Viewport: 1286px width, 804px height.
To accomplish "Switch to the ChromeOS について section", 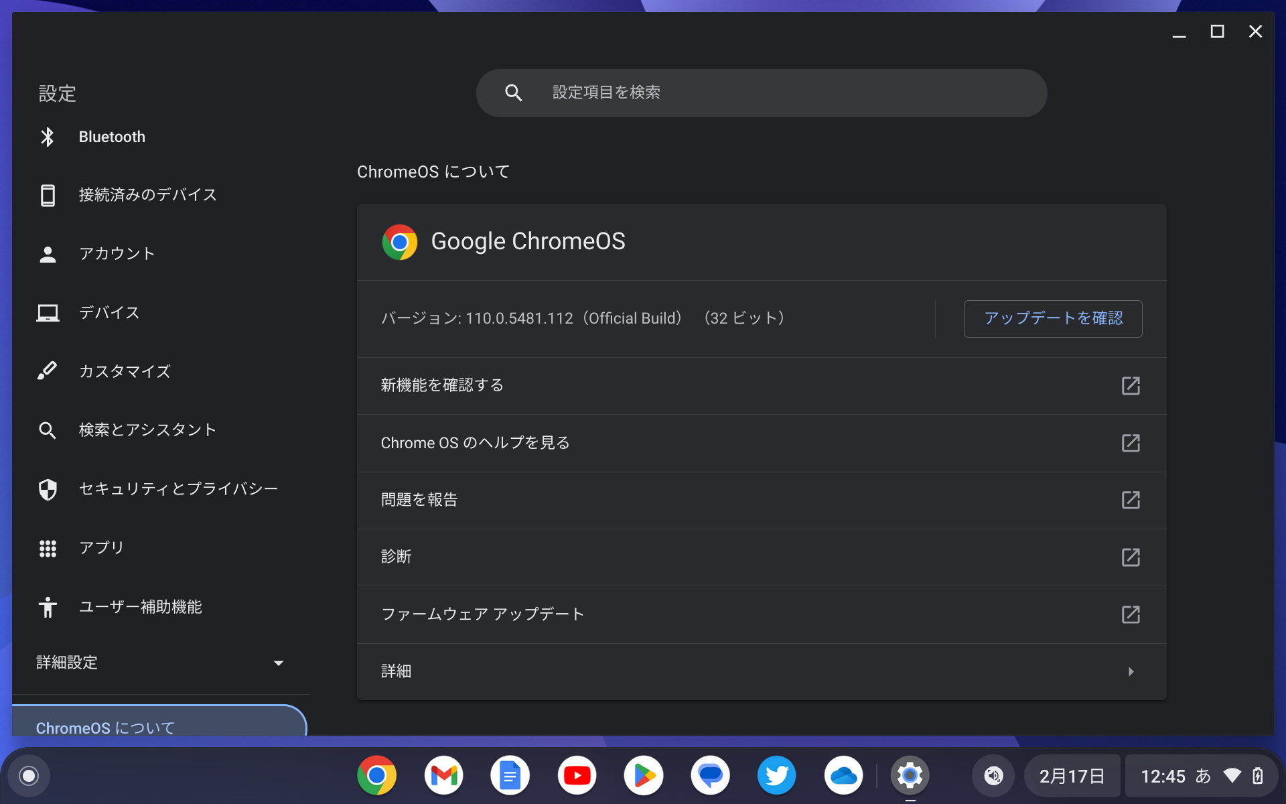I will pyautogui.click(x=104, y=728).
